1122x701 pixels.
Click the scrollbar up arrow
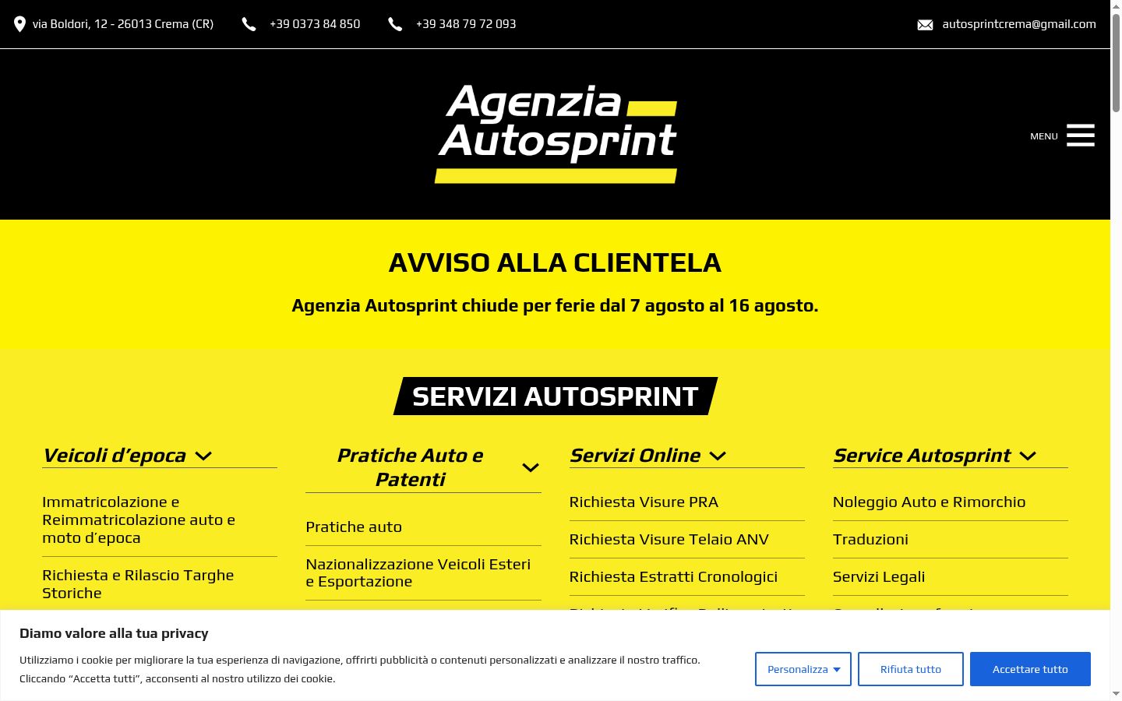pos(1116,5)
